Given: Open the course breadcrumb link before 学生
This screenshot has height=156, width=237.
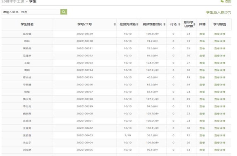Looking at the screenshot, I should pos(13,2).
